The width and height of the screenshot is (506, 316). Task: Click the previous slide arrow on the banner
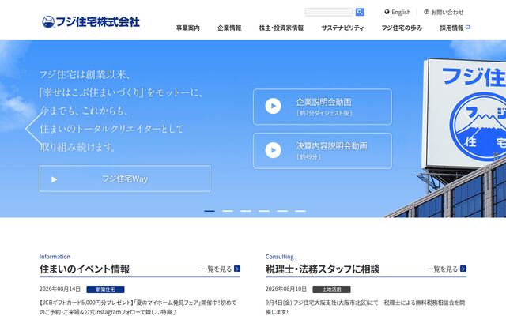click(35, 128)
